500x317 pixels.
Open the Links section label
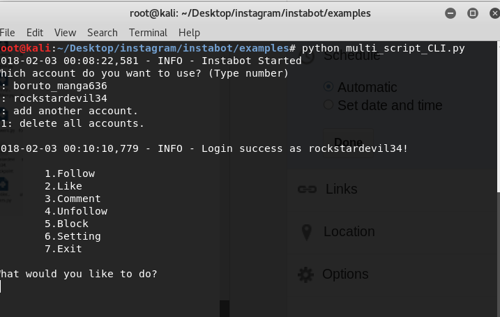[341, 190]
